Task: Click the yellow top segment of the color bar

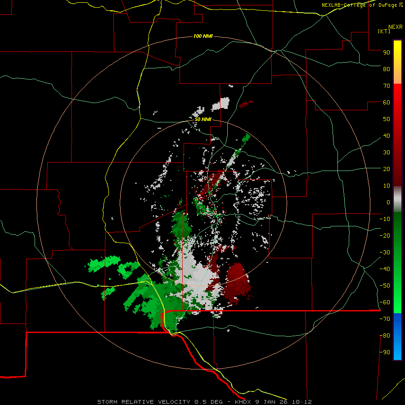Action: pos(397,62)
